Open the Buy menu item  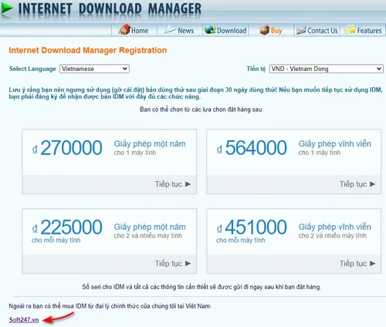(271, 30)
